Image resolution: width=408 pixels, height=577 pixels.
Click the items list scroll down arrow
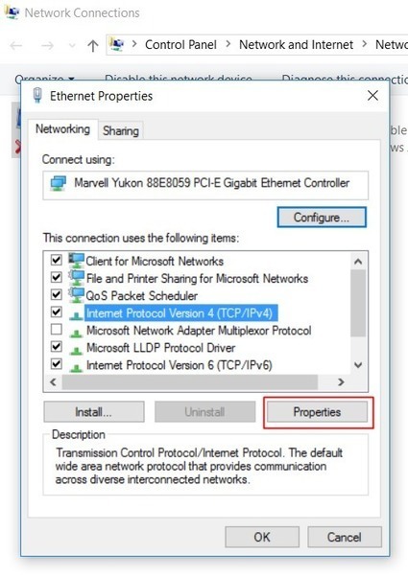358,365
